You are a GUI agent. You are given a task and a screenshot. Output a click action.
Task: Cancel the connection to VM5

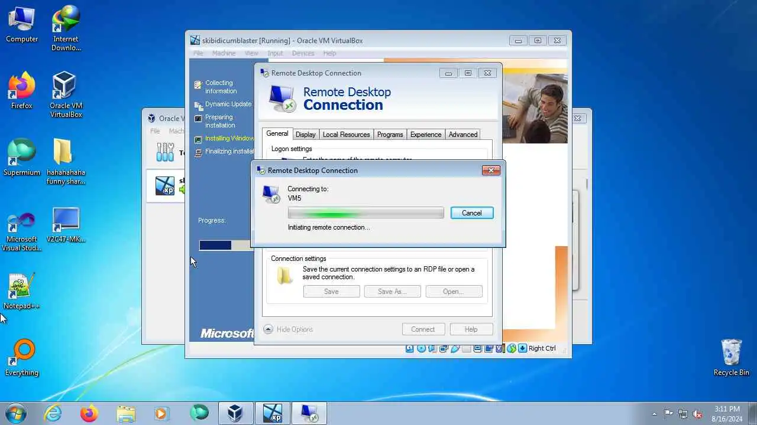point(472,213)
